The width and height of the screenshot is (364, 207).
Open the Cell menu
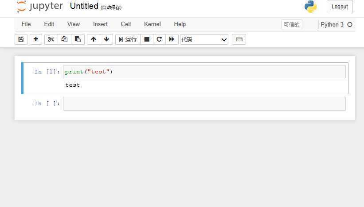[126, 24]
